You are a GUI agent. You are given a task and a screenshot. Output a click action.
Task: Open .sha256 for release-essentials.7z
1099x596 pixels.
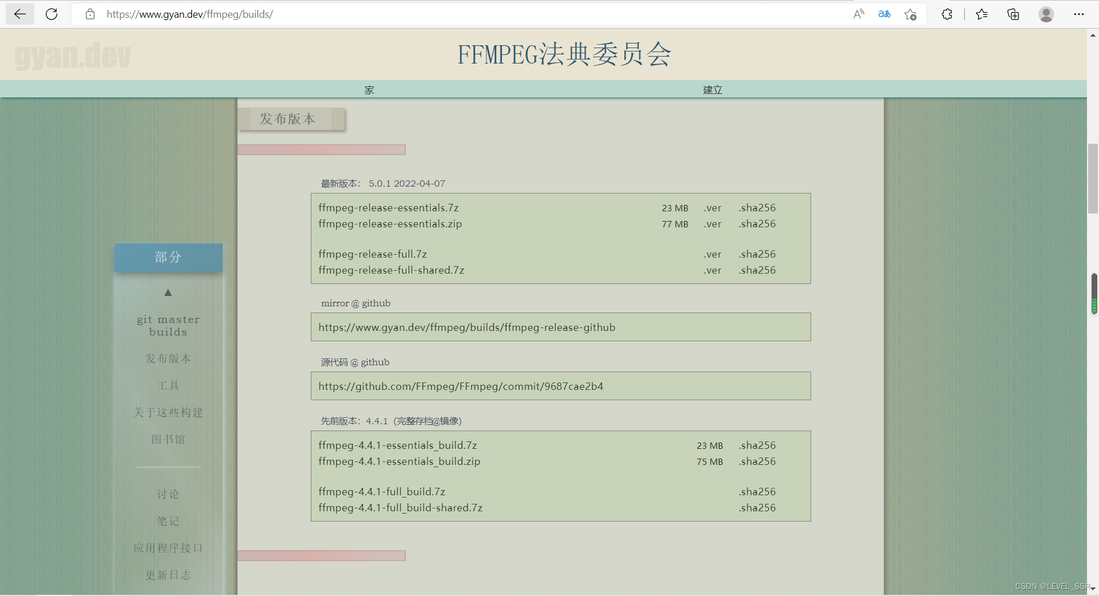point(757,208)
